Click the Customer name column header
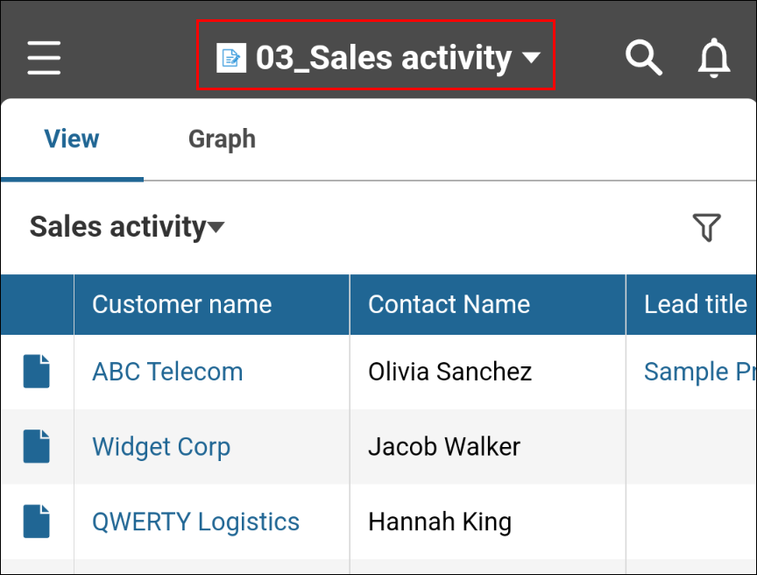 coord(181,304)
